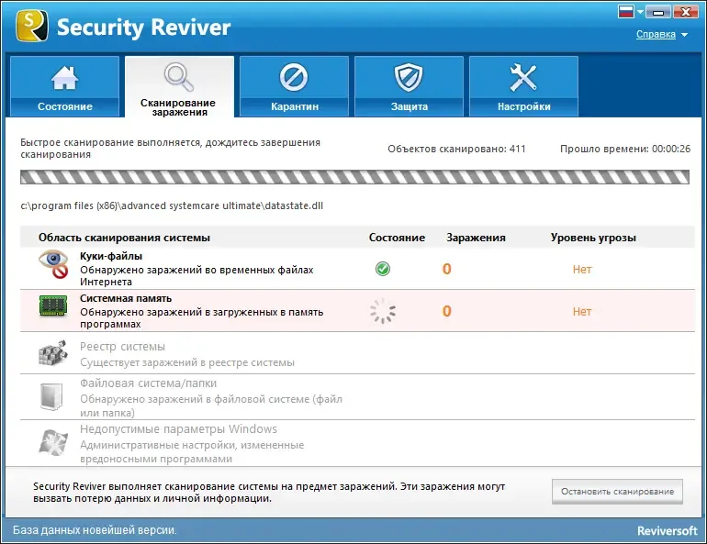Click 'Объектов сканировано: 411' counter
The image size is (707, 544).
pos(456,149)
